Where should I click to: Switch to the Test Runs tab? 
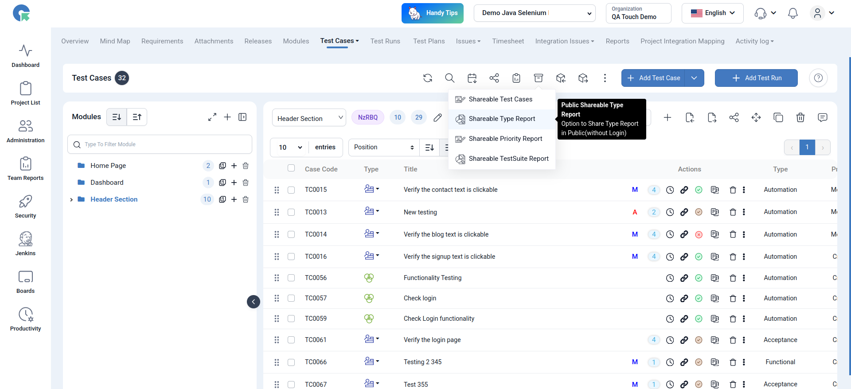[385, 41]
